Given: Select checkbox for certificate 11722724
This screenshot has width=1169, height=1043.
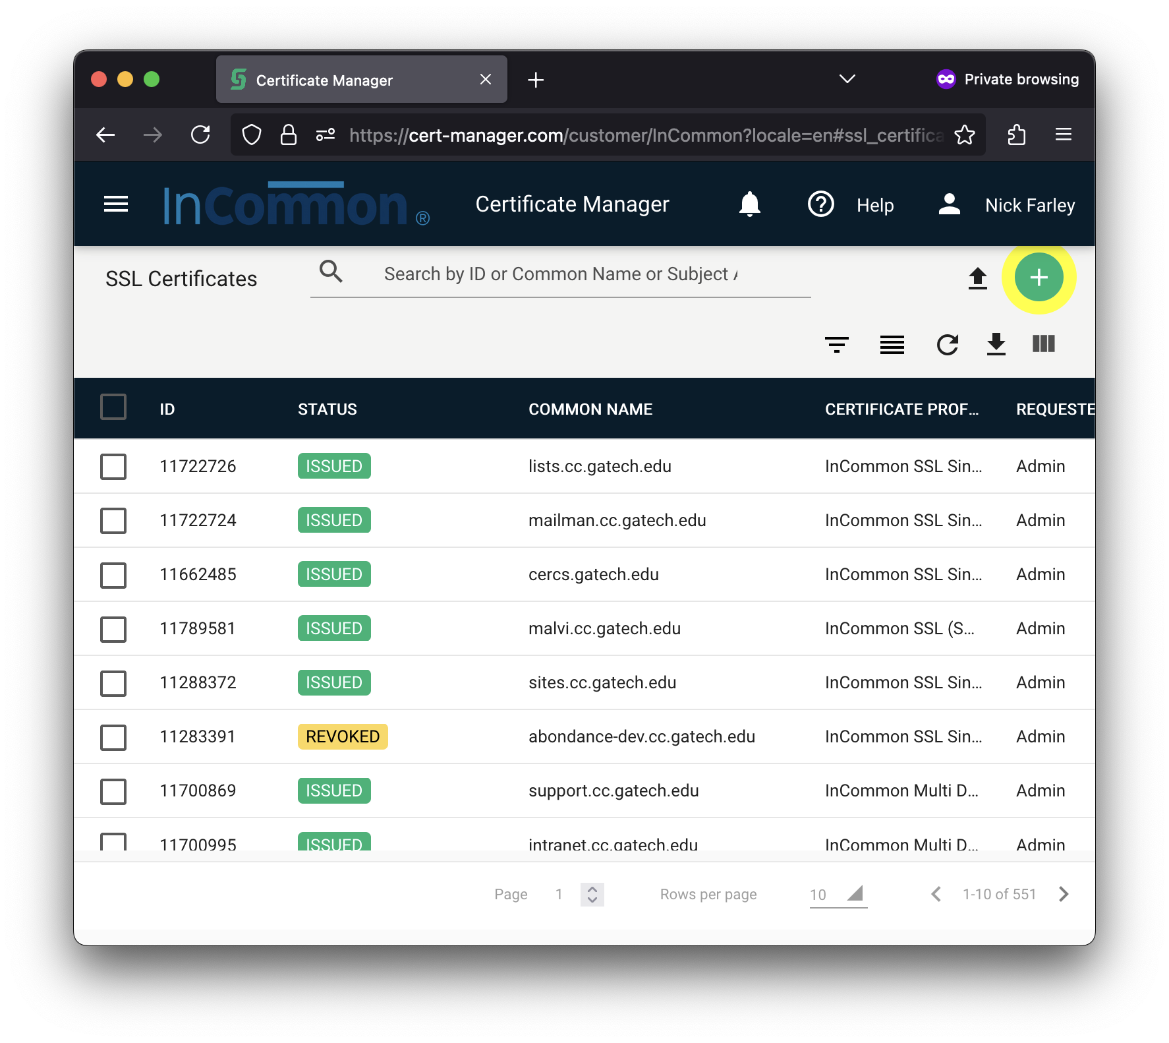Looking at the screenshot, I should pos(113,521).
